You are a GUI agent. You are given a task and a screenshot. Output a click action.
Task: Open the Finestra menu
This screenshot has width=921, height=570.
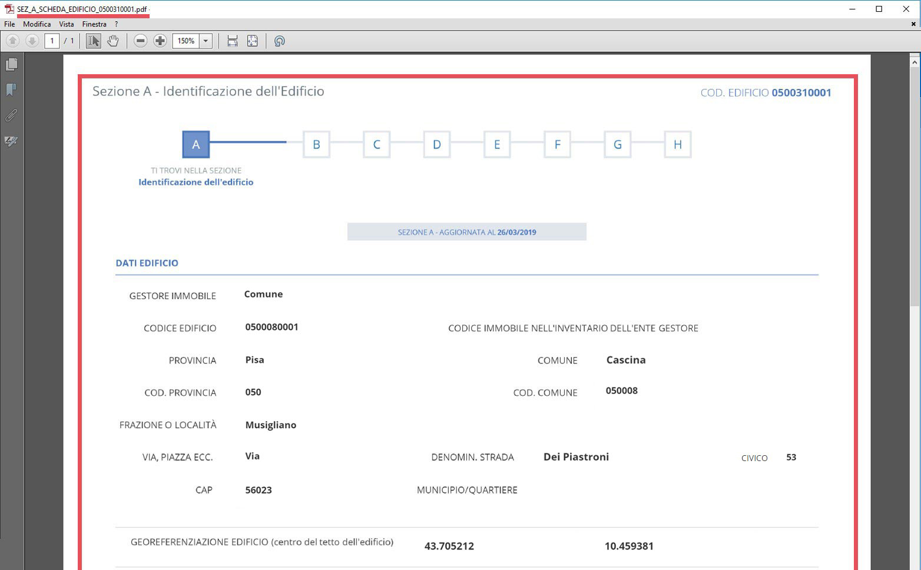point(94,24)
